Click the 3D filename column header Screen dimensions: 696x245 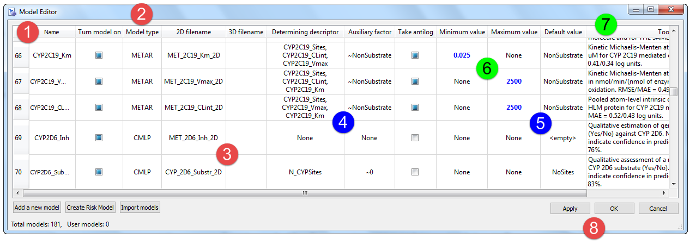coord(246,32)
